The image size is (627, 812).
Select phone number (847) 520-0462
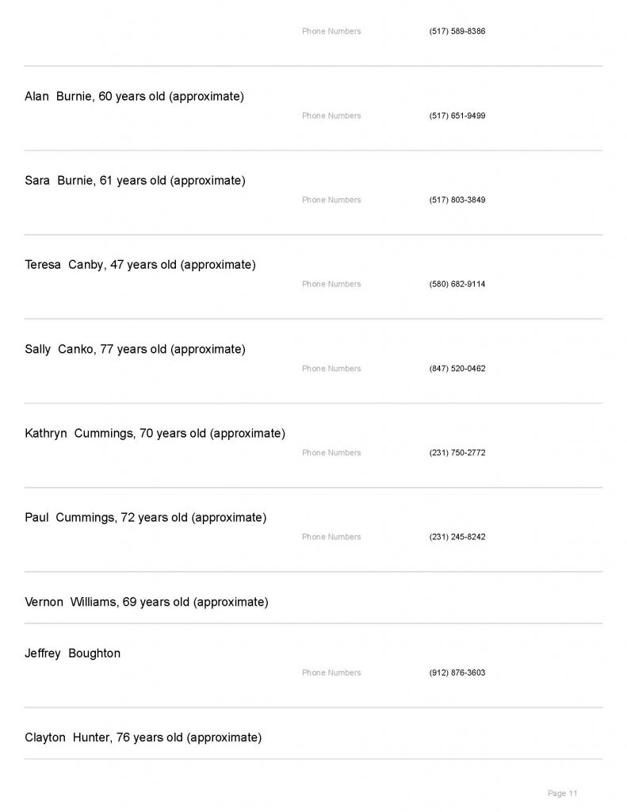pyautogui.click(x=457, y=369)
